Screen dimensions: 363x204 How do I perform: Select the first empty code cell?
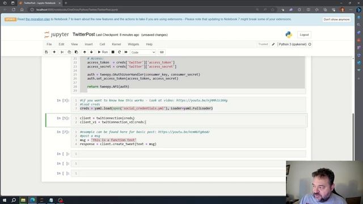tap(188, 154)
